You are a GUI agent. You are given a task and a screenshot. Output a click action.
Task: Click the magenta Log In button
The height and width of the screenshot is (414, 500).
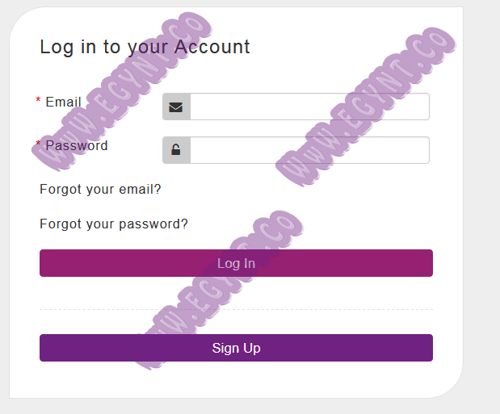point(236,263)
